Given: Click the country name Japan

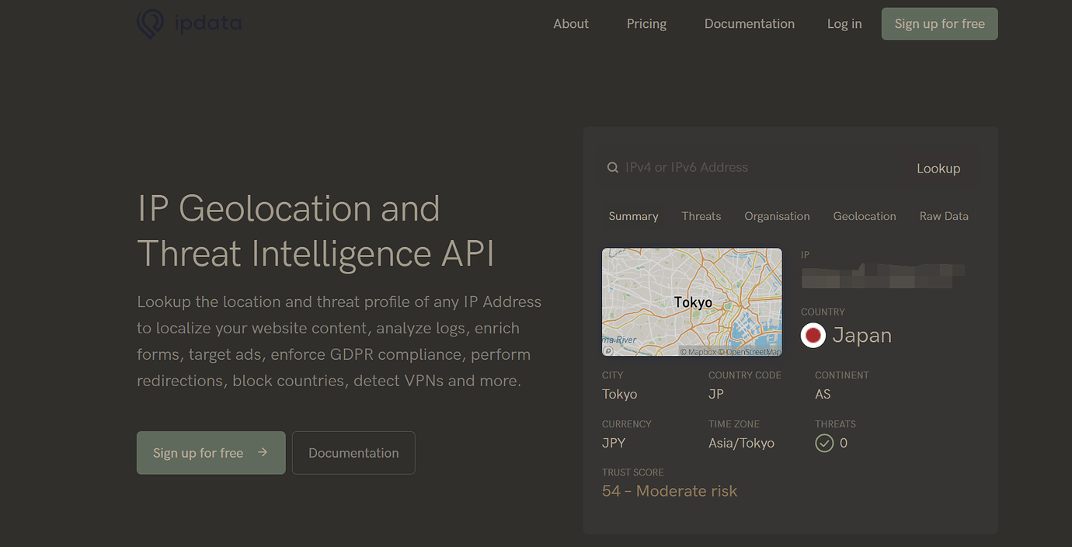Looking at the screenshot, I should (x=862, y=336).
